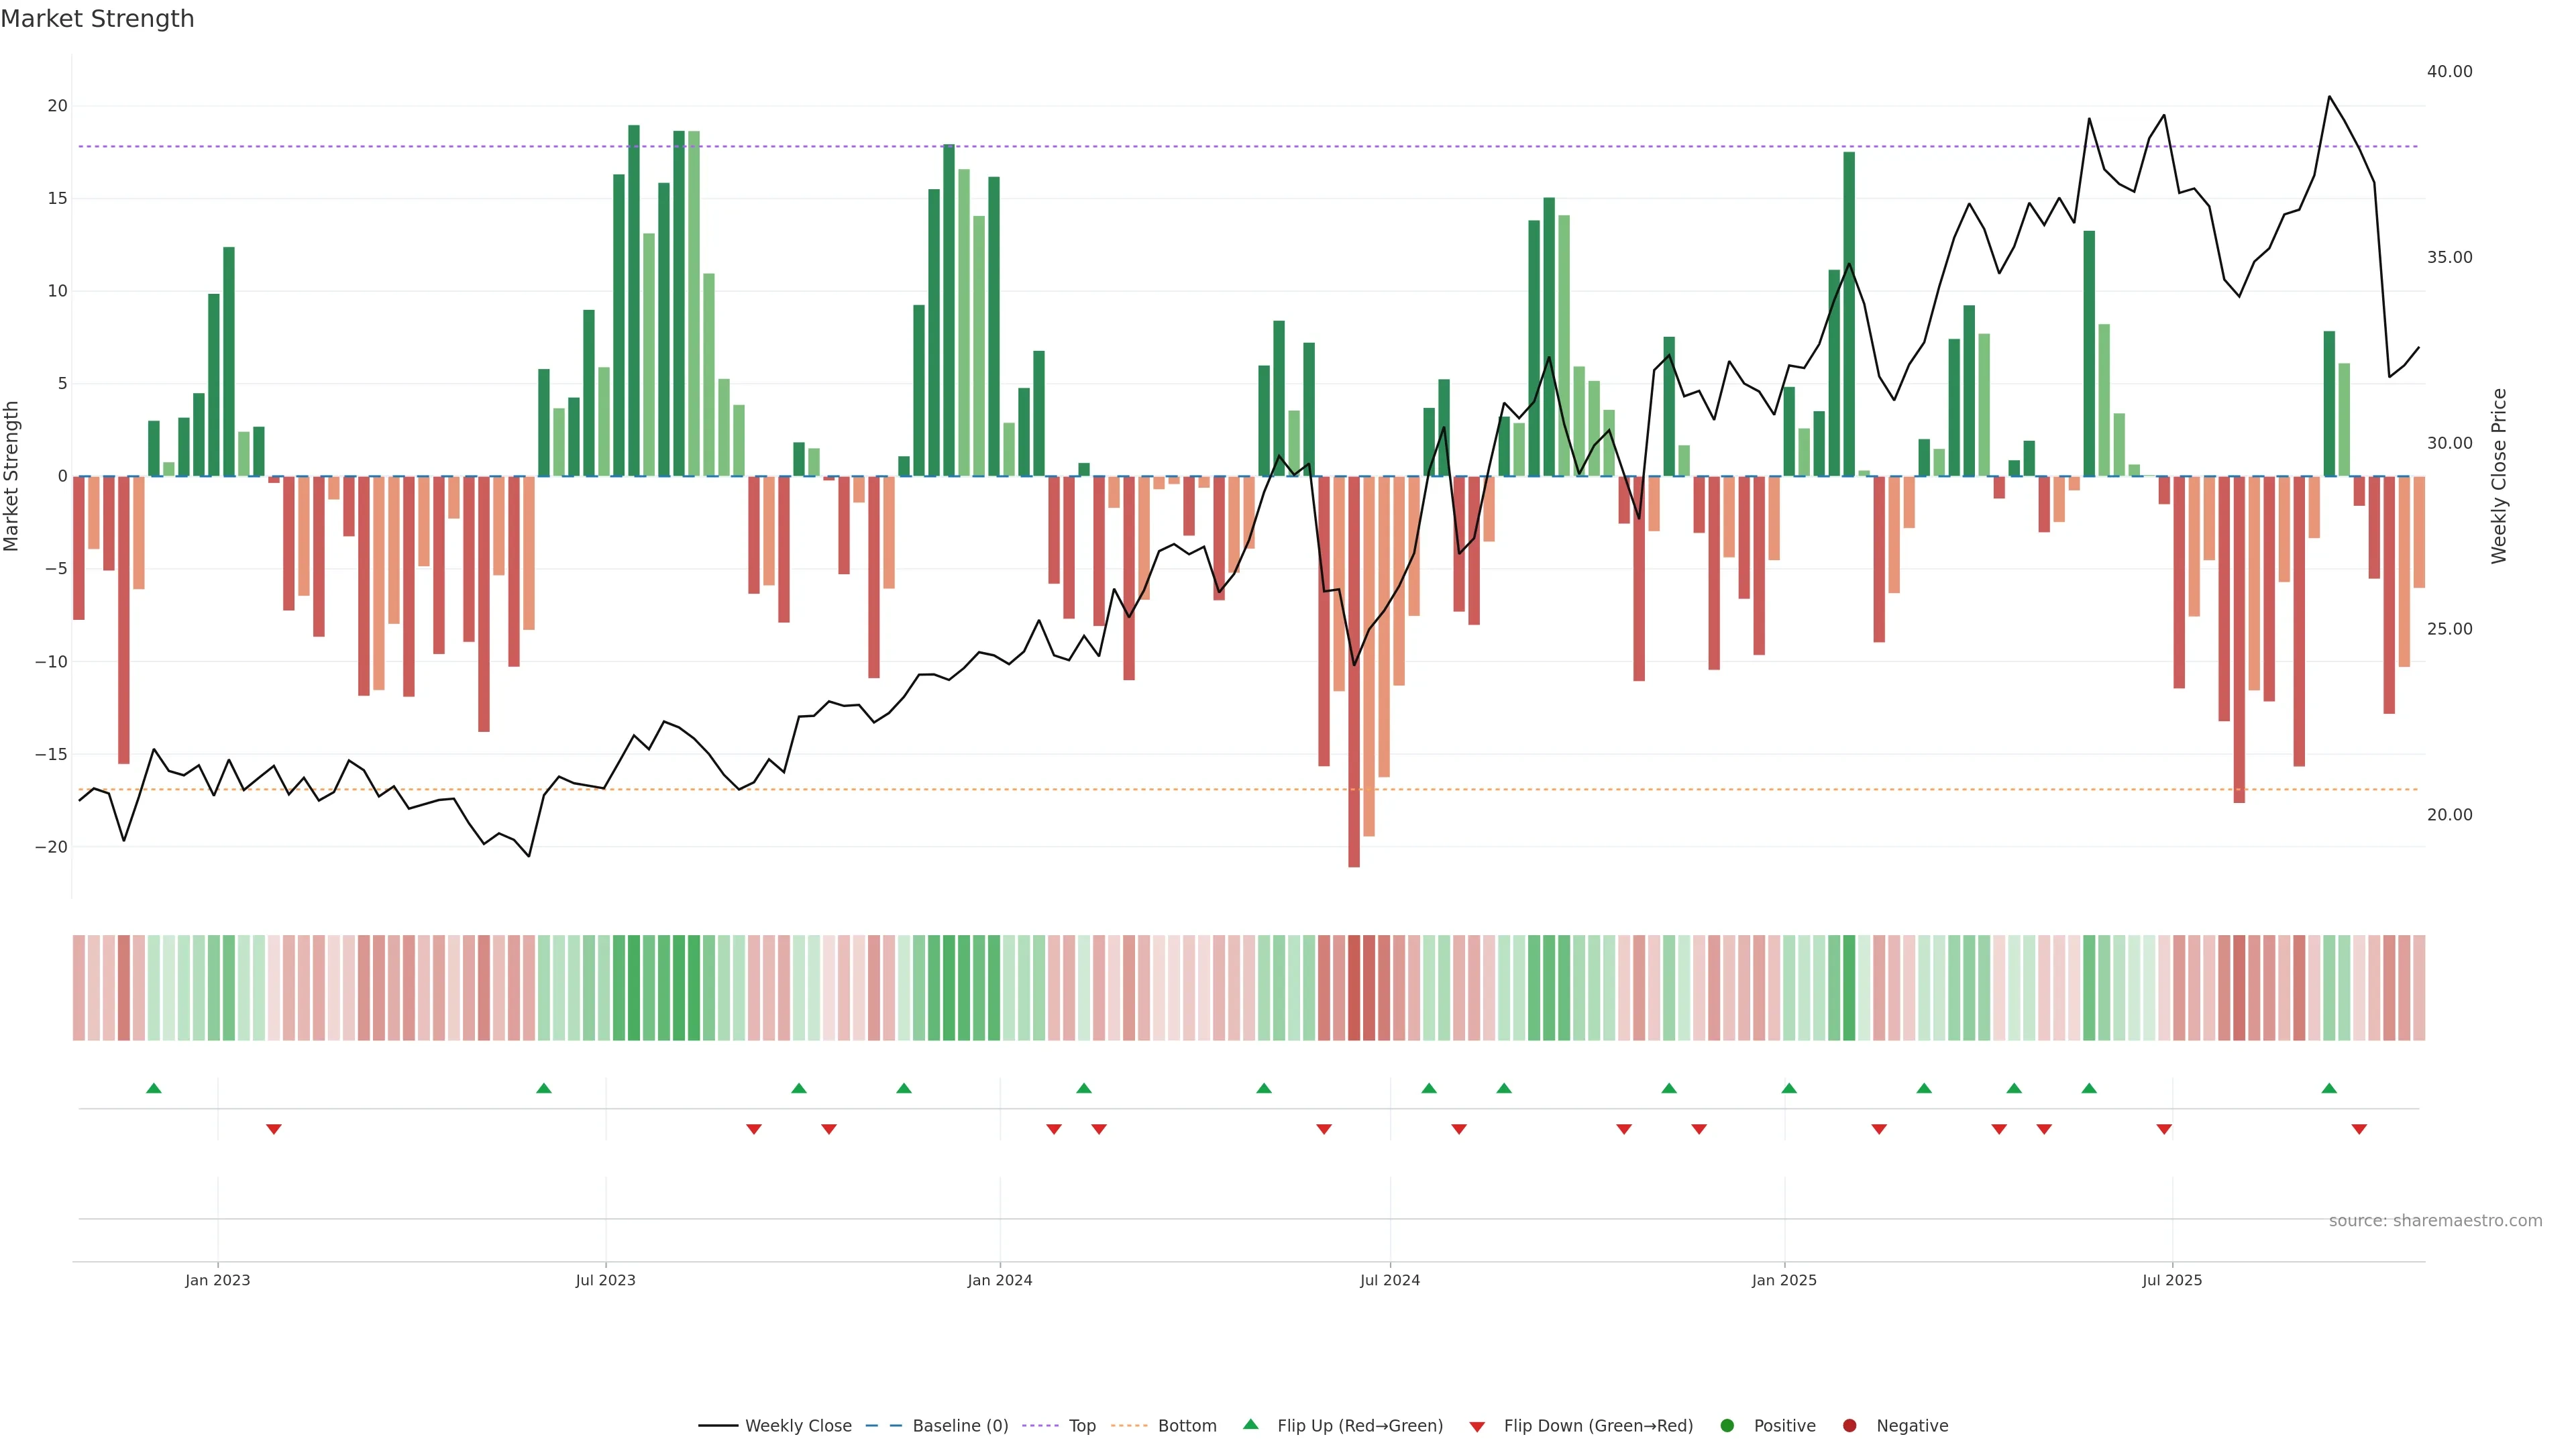The image size is (2576, 1449).
Task: Click the Jan 2024 x-axis label
Action: (999, 1280)
